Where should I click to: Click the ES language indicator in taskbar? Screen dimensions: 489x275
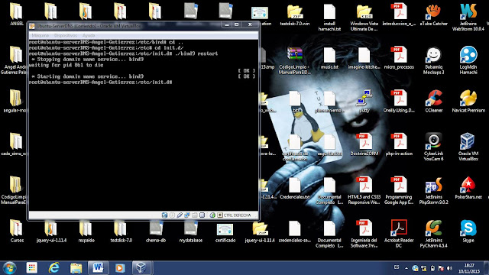pos(397,267)
